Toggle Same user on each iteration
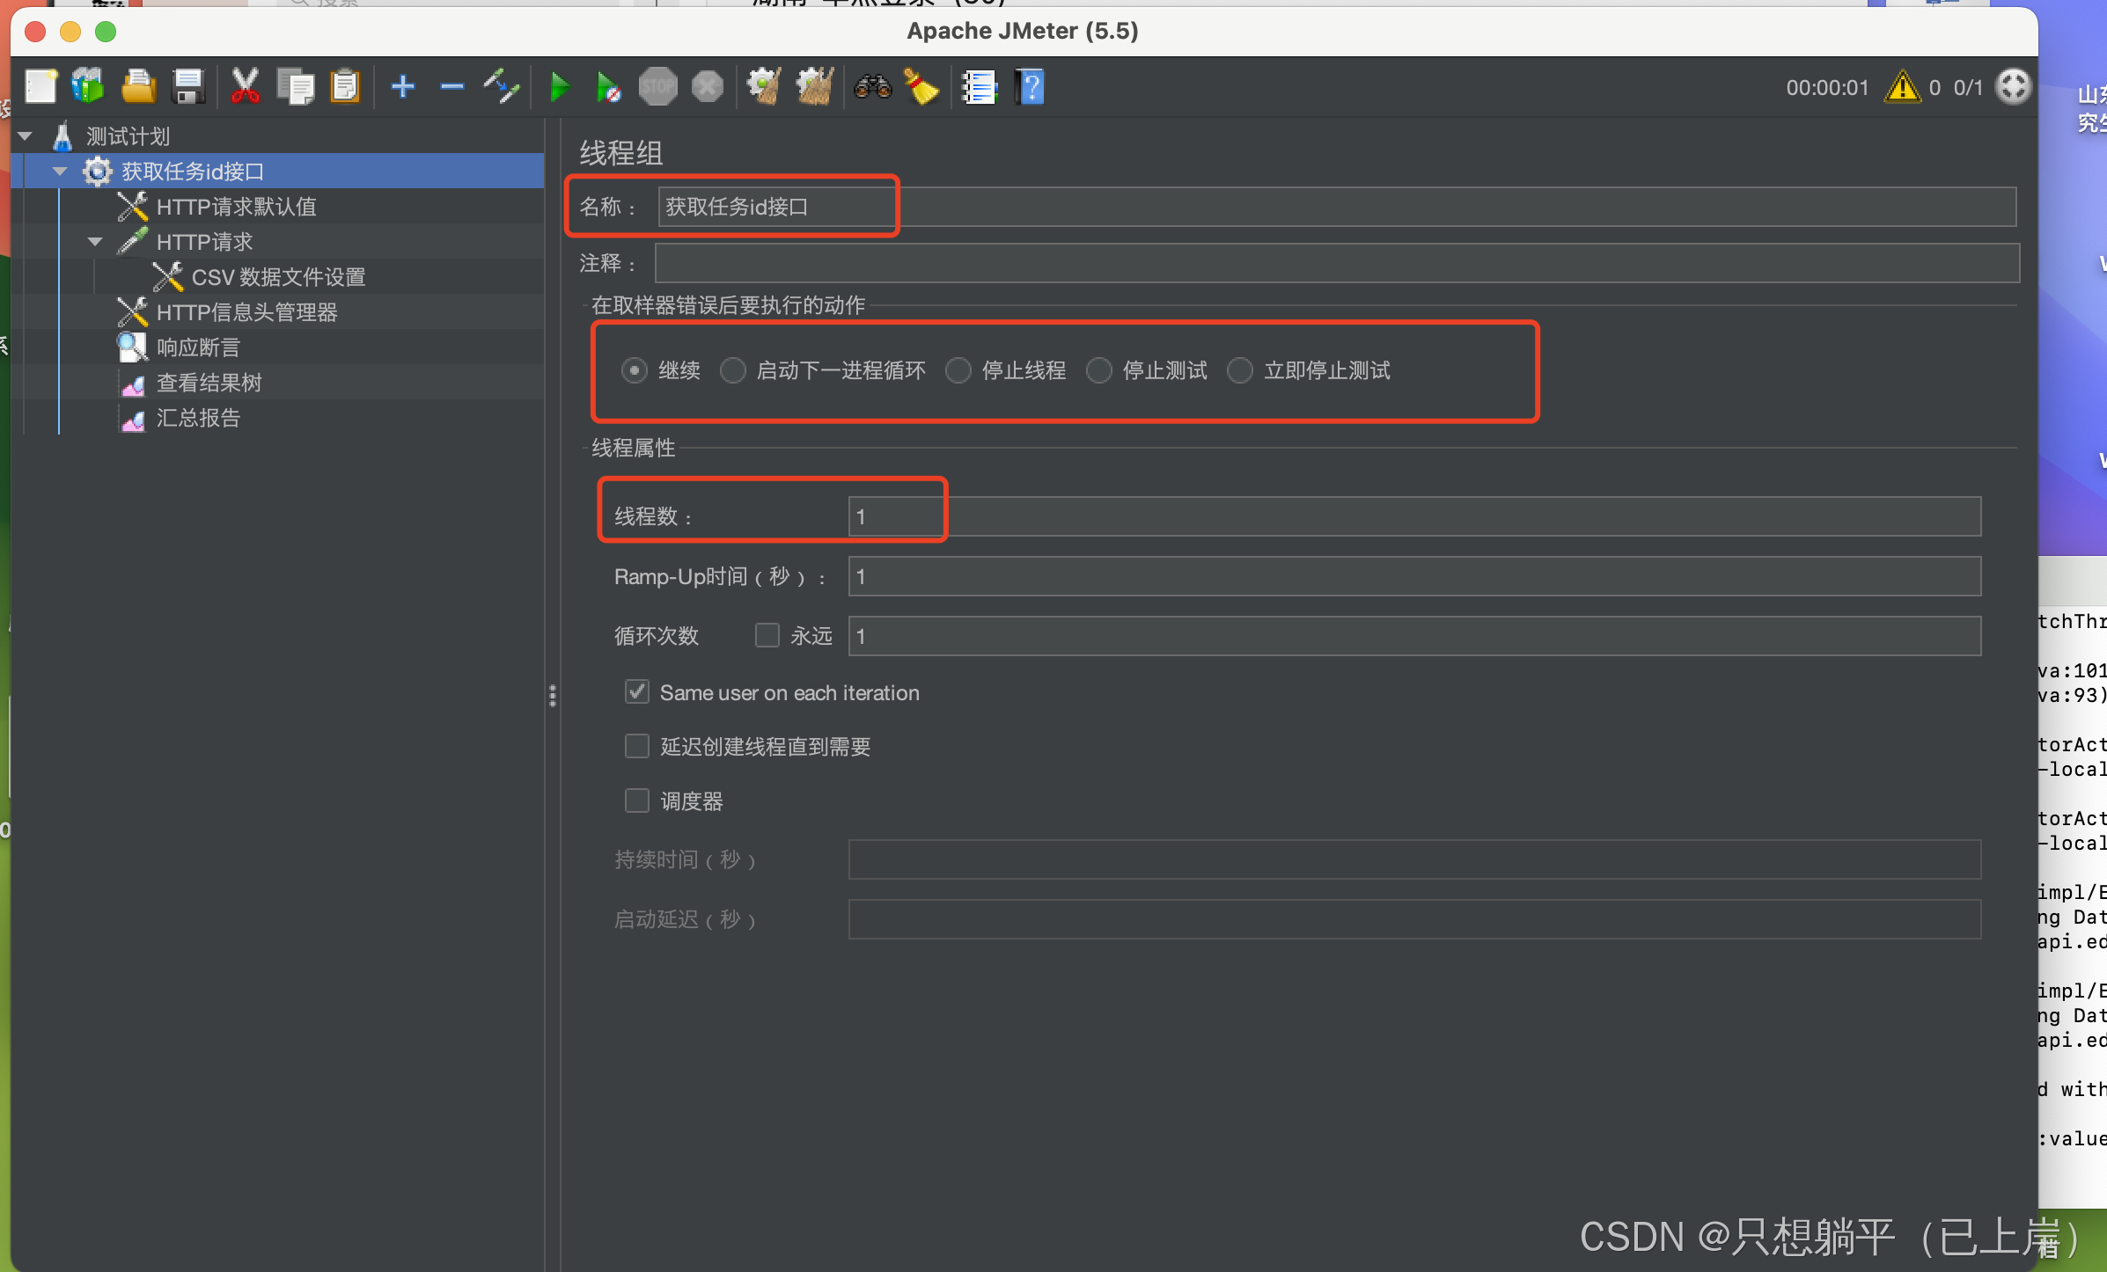The height and width of the screenshot is (1272, 2107). coord(637,692)
